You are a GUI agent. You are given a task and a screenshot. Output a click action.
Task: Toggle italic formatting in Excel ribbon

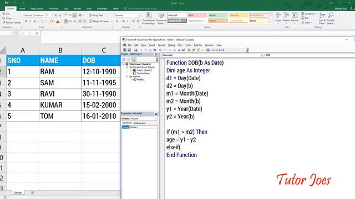30,21
